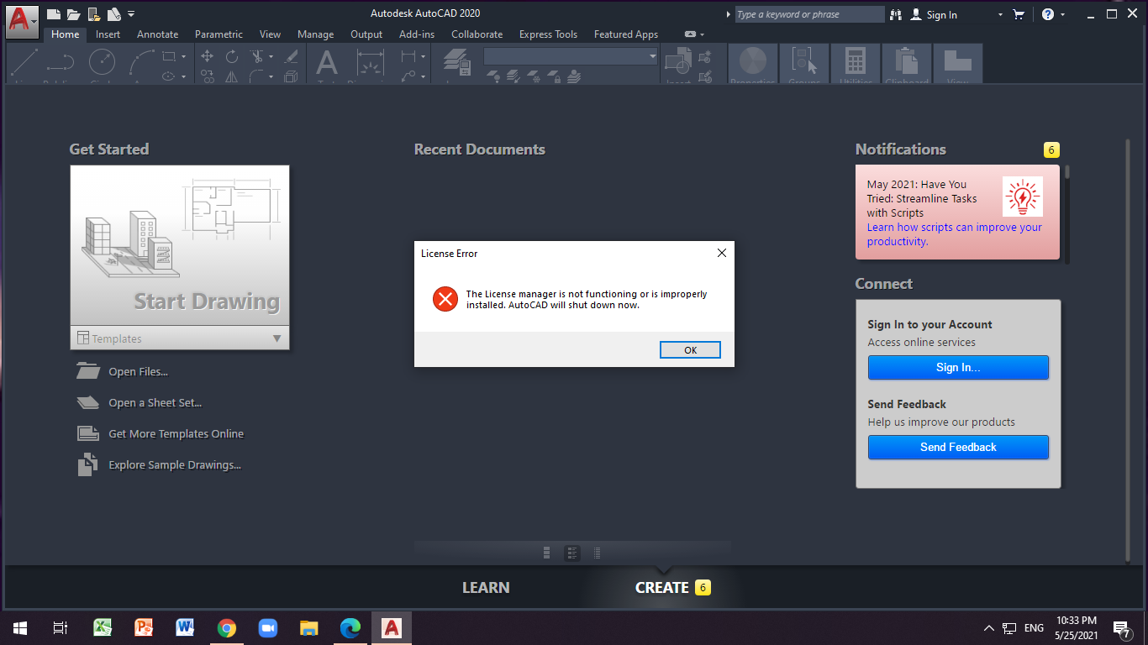Switch to the Manage ribbon tab
The height and width of the screenshot is (645, 1148).
pos(315,34)
